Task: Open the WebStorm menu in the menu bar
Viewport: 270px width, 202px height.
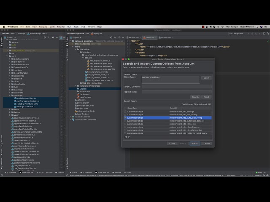Action: click(x=13, y=27)
